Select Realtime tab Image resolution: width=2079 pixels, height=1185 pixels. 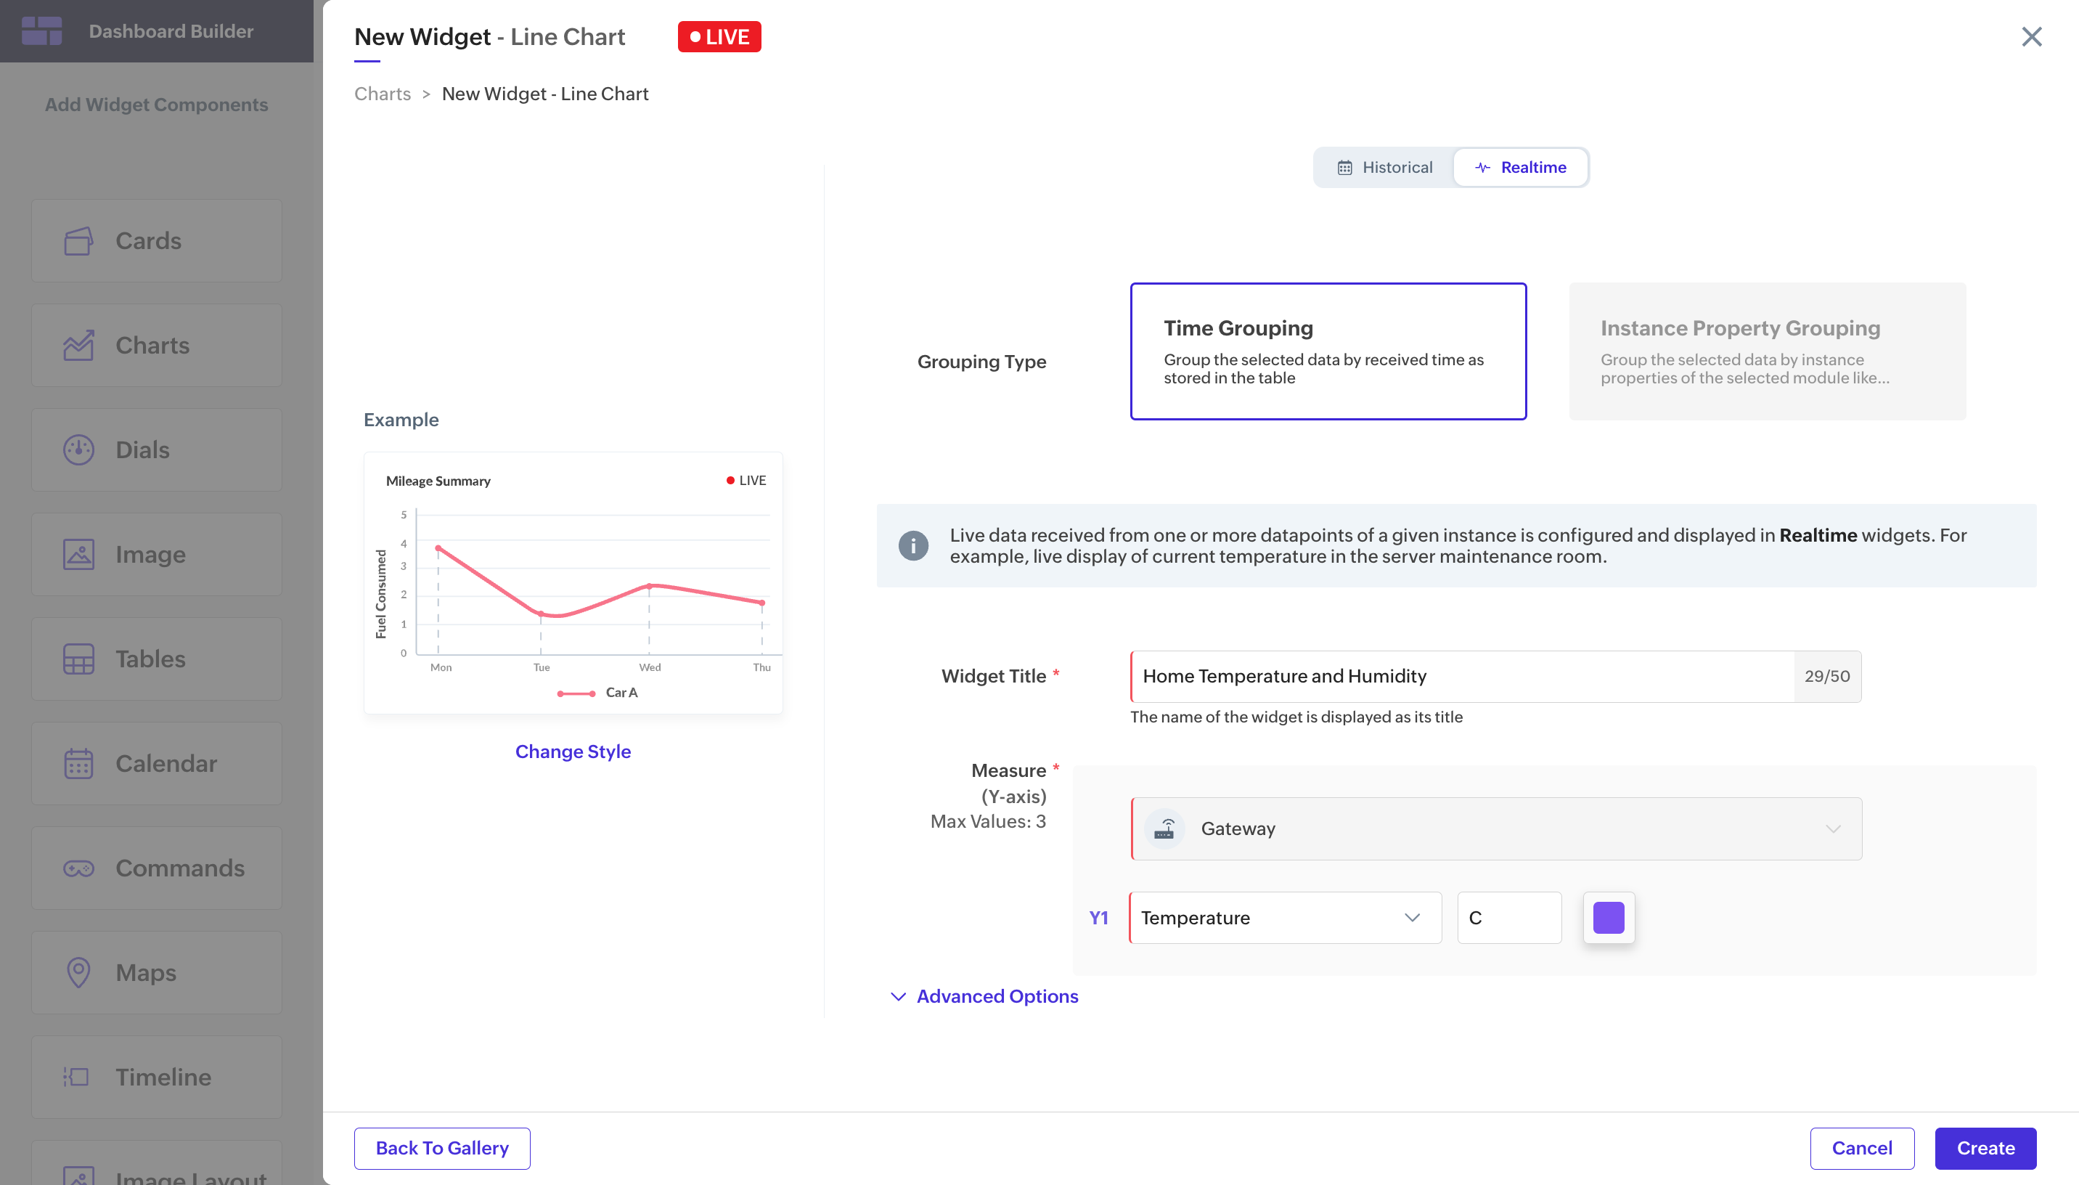(x=1520, y=168)
